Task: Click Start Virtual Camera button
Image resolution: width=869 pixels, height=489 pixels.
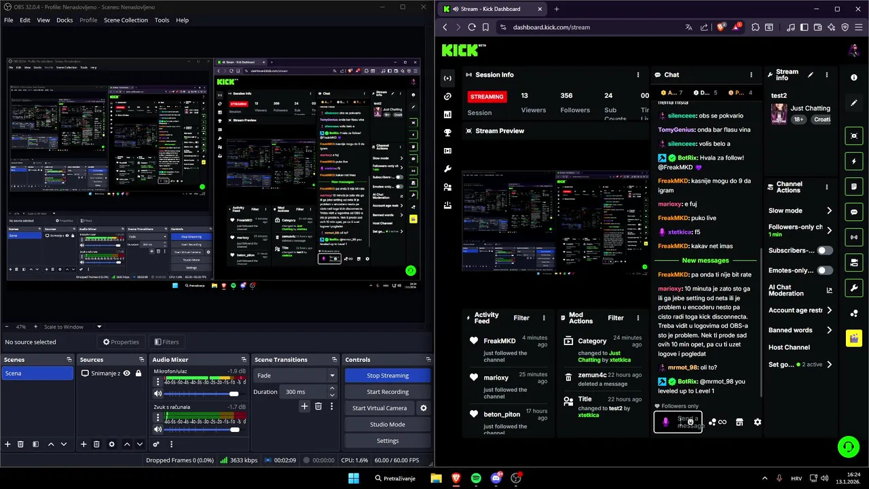Action: [x=380, y=408]
